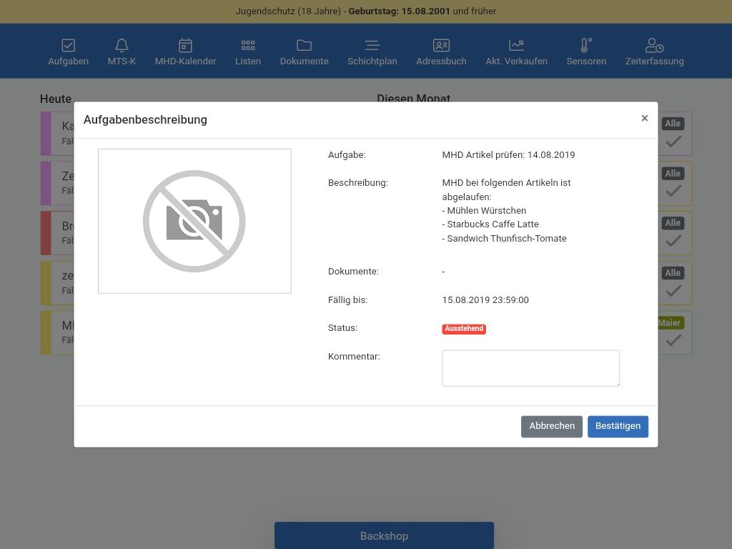Select the Sensoren thermometer icon
Image resolution: width=732 pixels, height=549 pixels.
(x=585, y=46)
